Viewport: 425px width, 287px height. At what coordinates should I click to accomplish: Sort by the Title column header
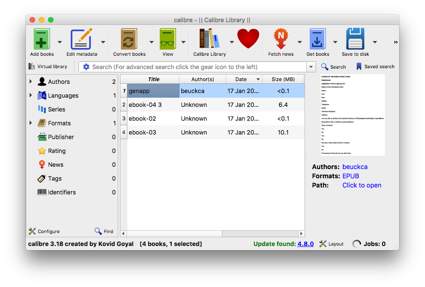[x=153, y=79]
